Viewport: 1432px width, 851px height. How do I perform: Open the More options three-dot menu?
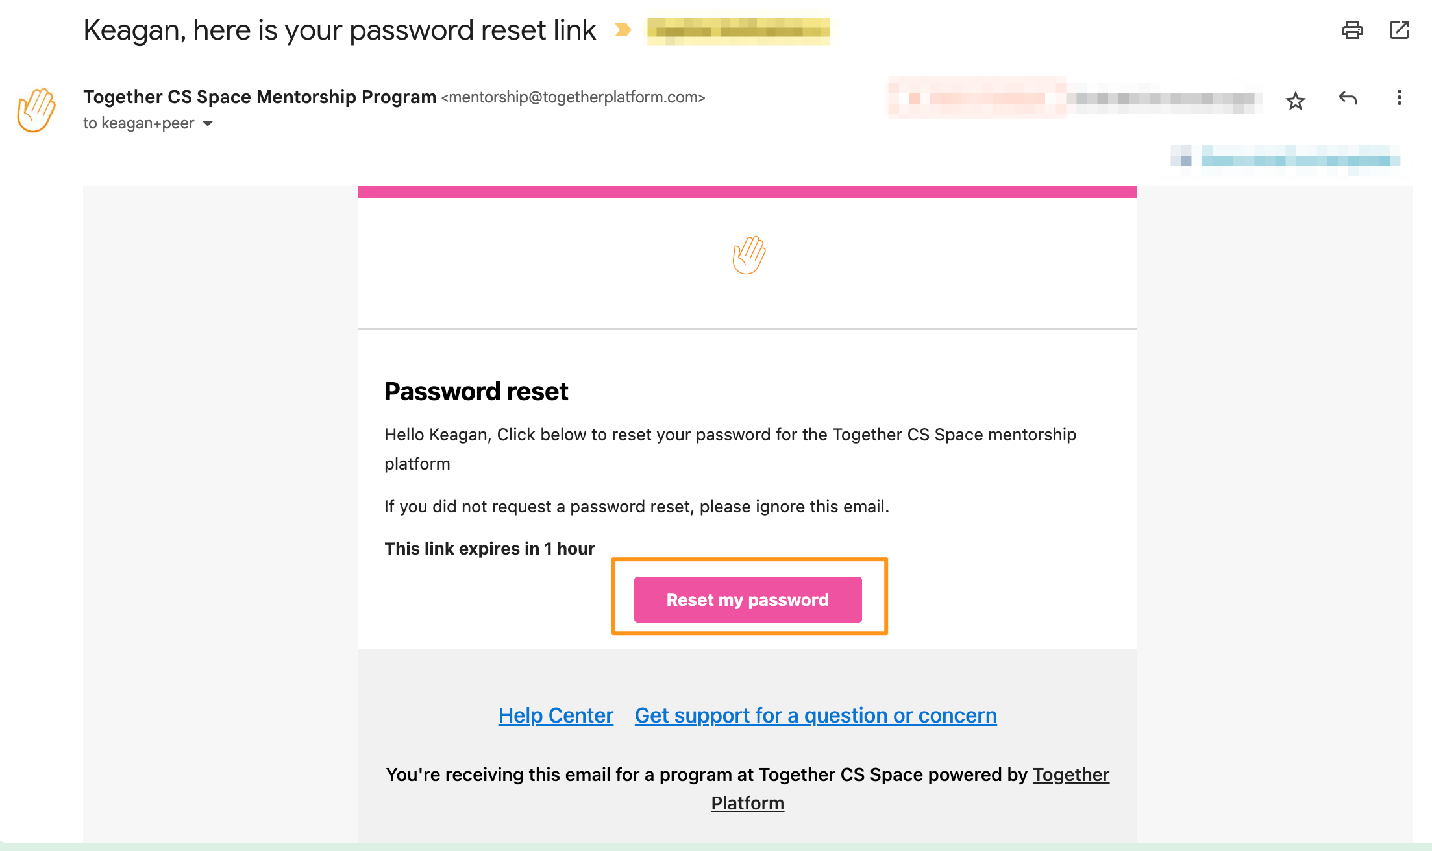click(1399, 98)
